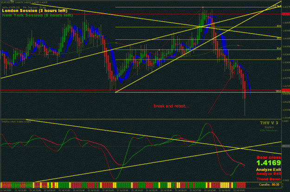
Task: Click the 'Analyze Exit' label
Action: click(x=269, y=169)
